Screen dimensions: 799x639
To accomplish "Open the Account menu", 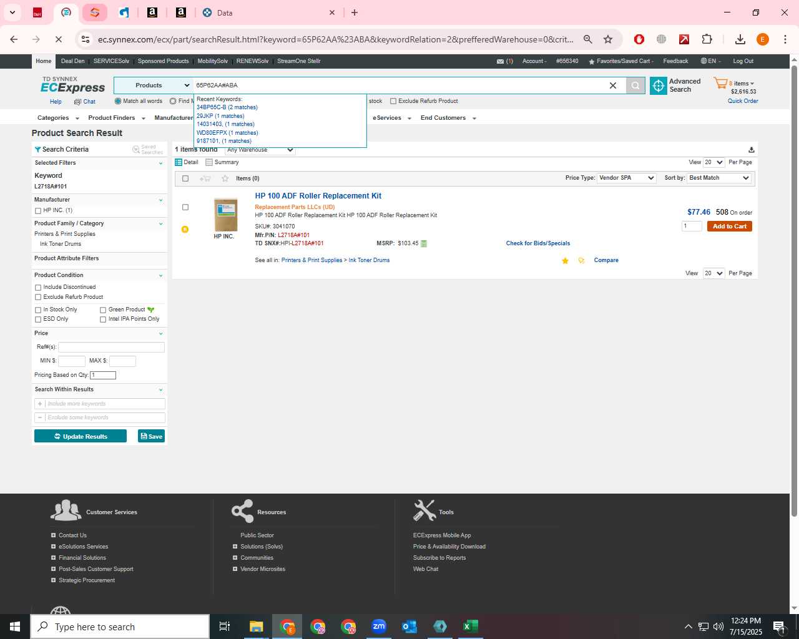I will click(x=534, y=61).
